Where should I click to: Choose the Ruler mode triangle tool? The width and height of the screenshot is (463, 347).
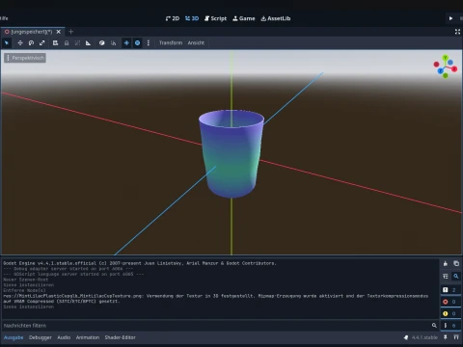click(88, 42)
